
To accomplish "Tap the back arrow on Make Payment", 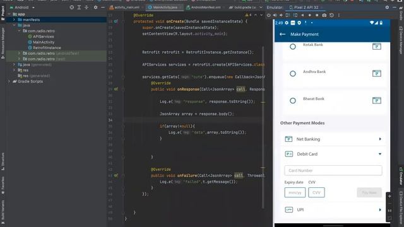I will pyautogui.click(x=282, y=34).
